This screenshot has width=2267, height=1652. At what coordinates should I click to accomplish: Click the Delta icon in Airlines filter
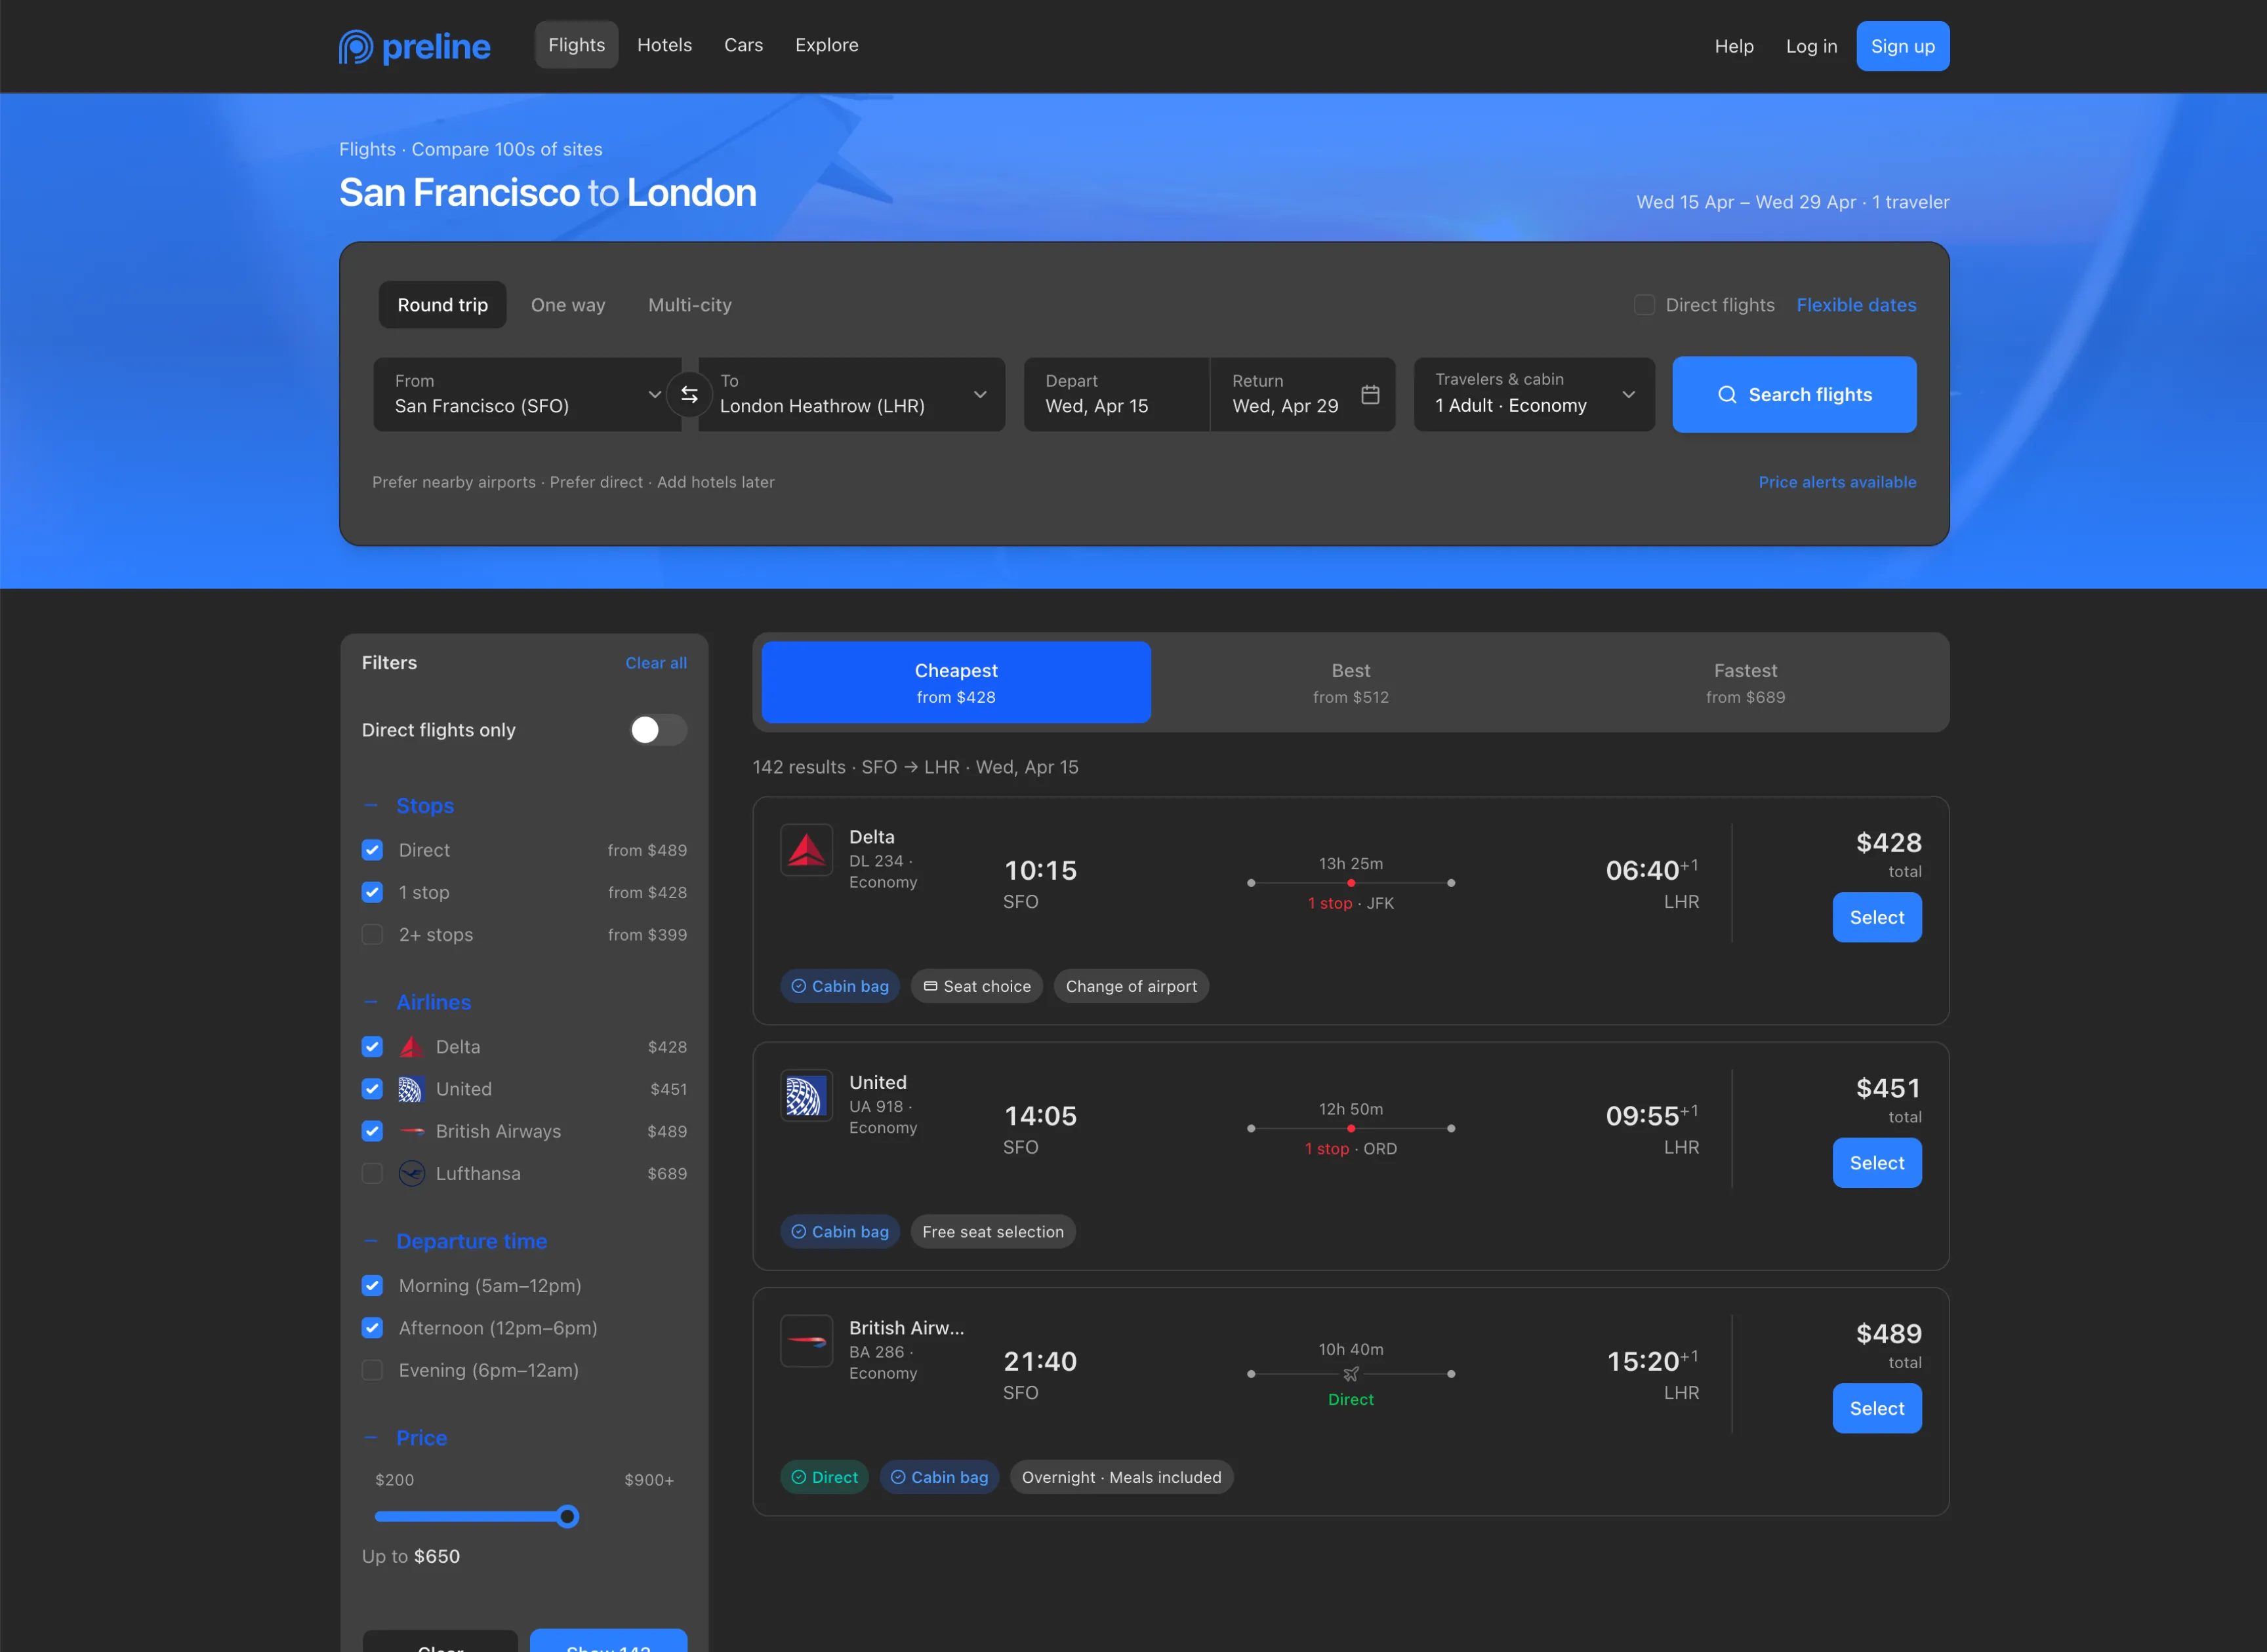point(411,1046)
